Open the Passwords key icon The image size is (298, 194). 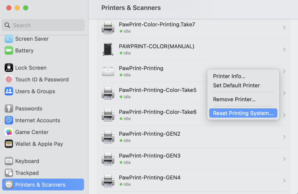click(9, 109)
